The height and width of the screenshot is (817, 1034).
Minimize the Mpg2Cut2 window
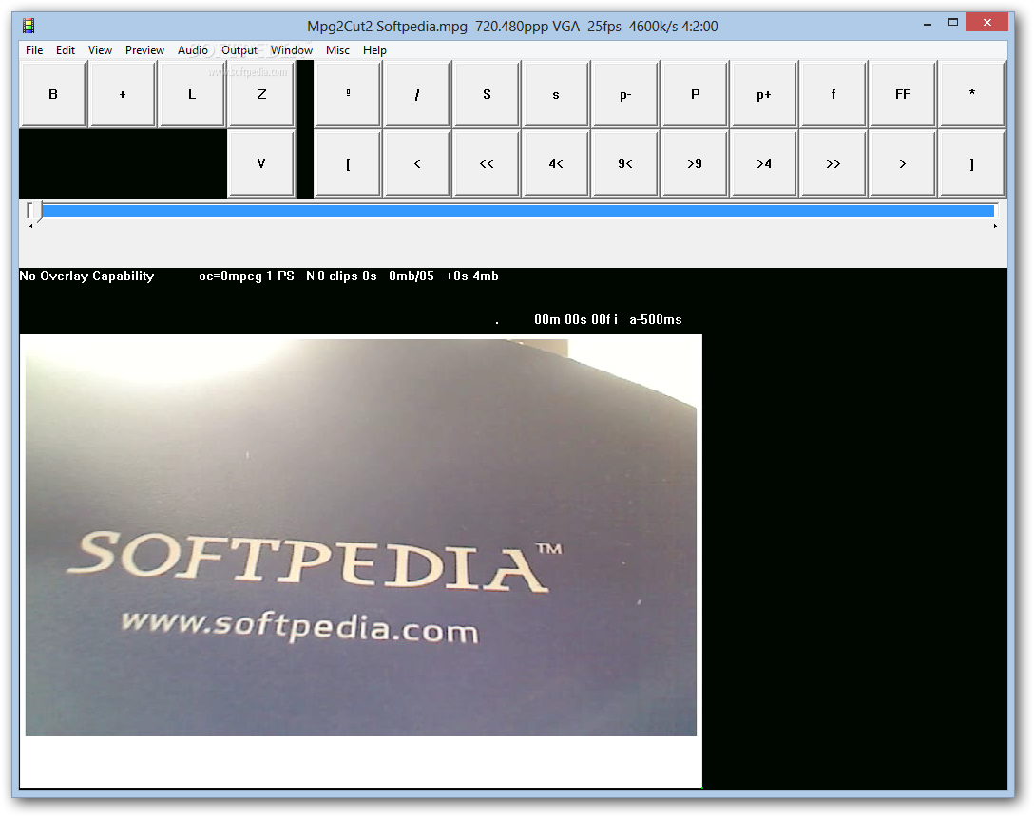[x=928, y=24]
